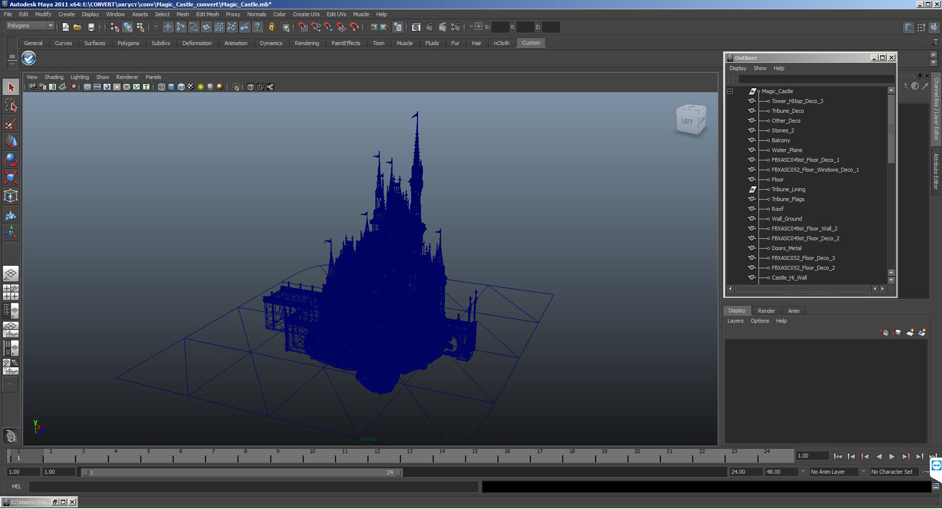The image size is (942, 510).
Task: Toggle X-ray shading mode
Action: pyautogui.click(x=251, y=87)
